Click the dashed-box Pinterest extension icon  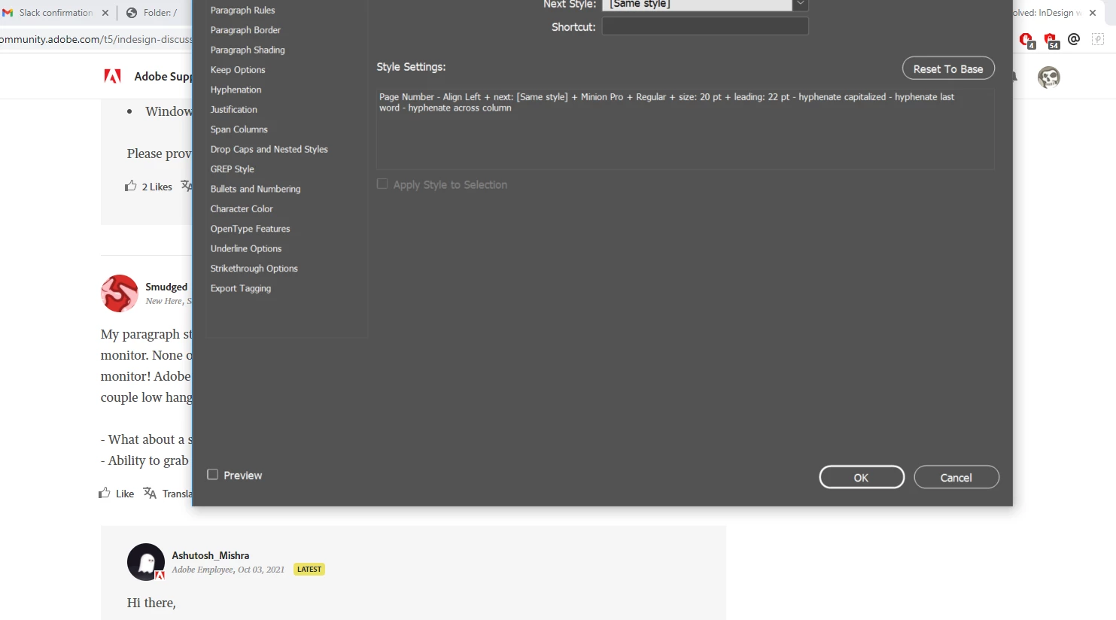tap(1099, 39)
